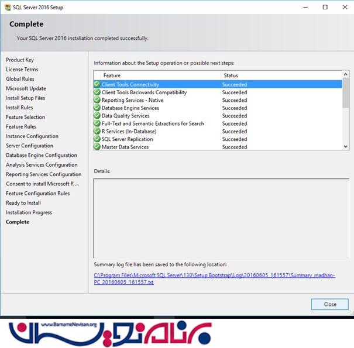Open the Summary log file link

[214, 278]
